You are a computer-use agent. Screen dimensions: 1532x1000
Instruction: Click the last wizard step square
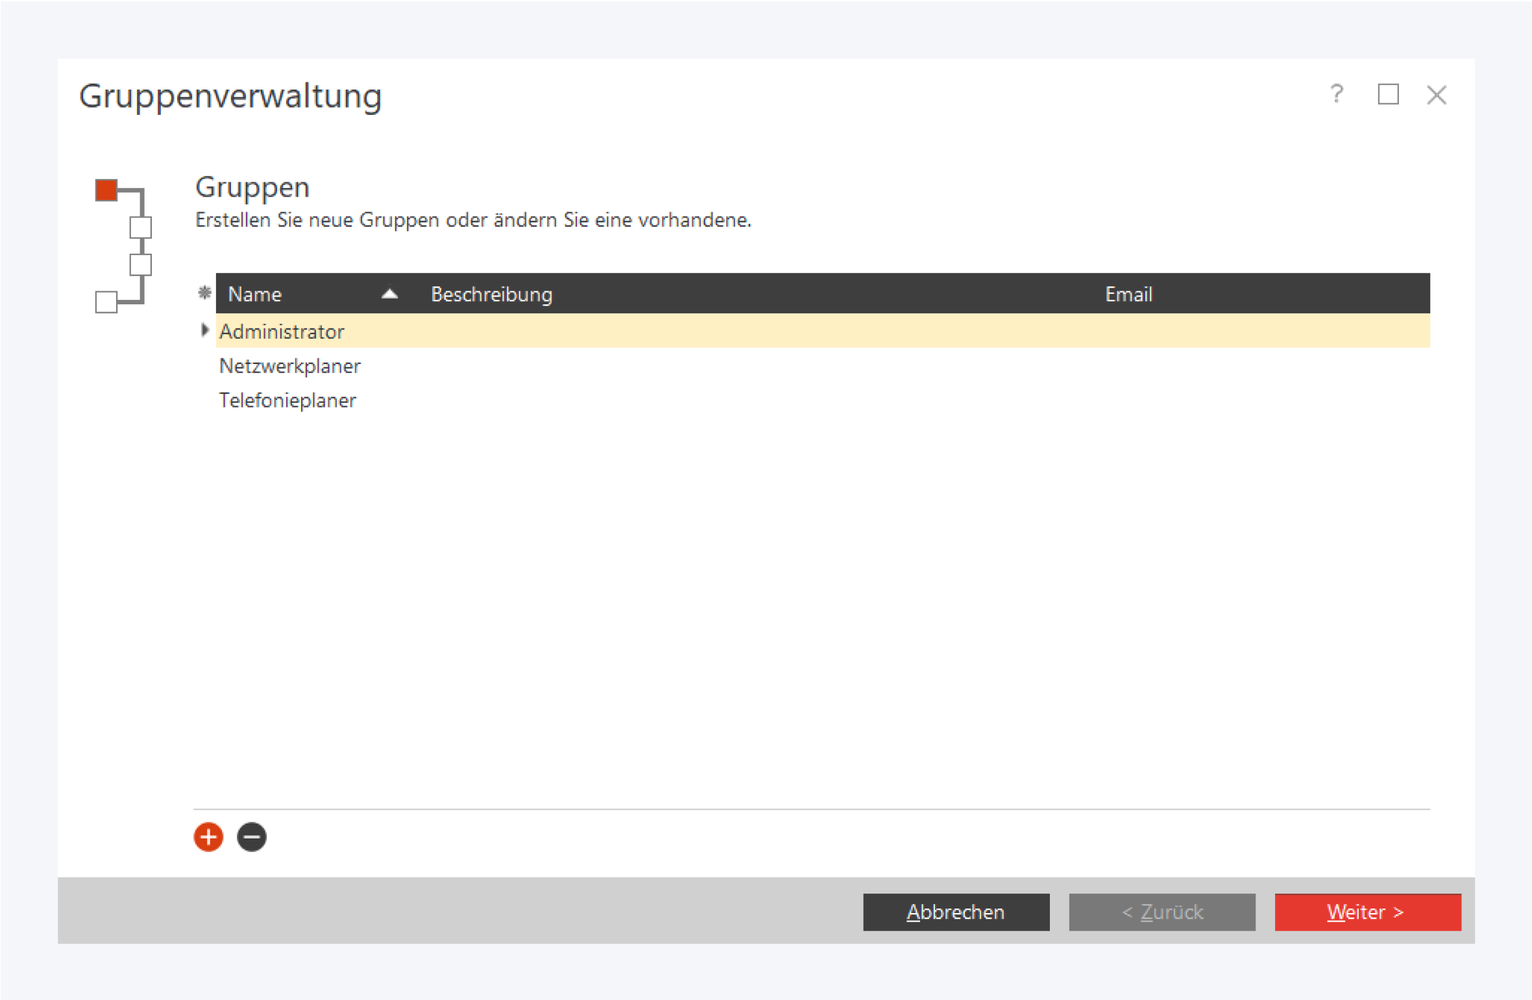point(106,302)
